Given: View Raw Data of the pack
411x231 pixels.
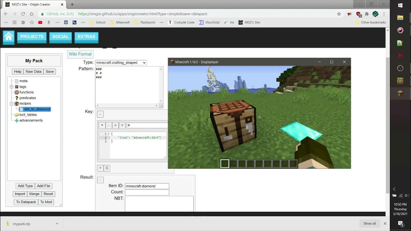Looking at the screenshot, I should coord(34,72).
